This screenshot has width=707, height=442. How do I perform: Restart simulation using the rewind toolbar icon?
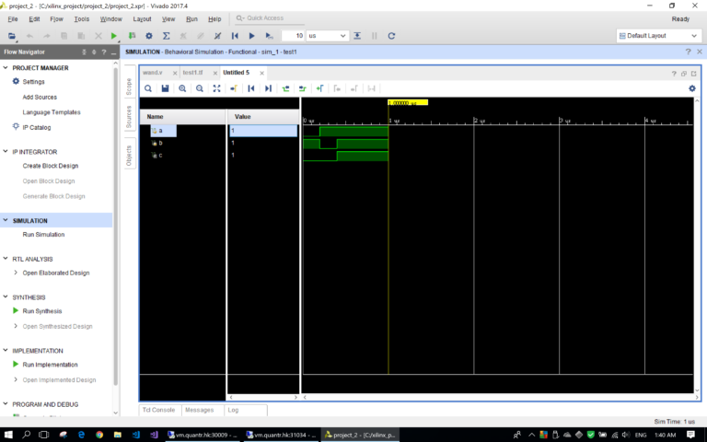(235, 36)
